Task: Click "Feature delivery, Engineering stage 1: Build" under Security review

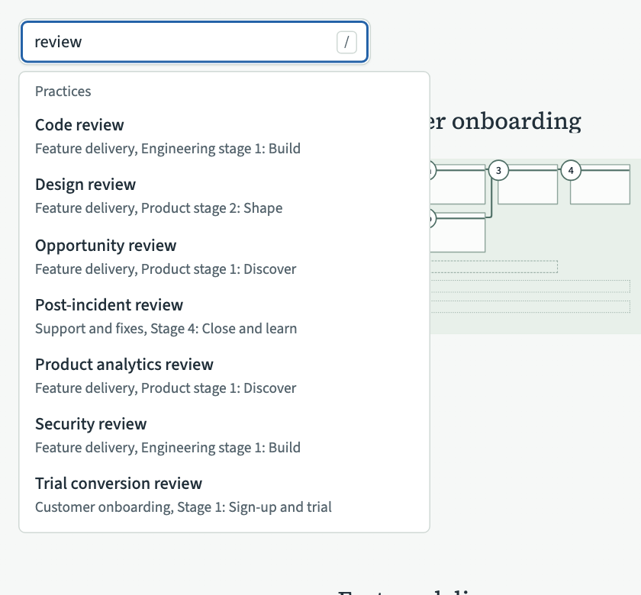Action: coord(168,448)
